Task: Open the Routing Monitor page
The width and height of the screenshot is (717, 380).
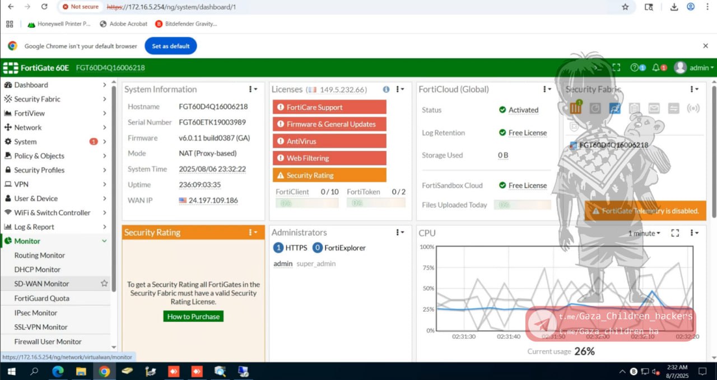Action: point(40,255)
